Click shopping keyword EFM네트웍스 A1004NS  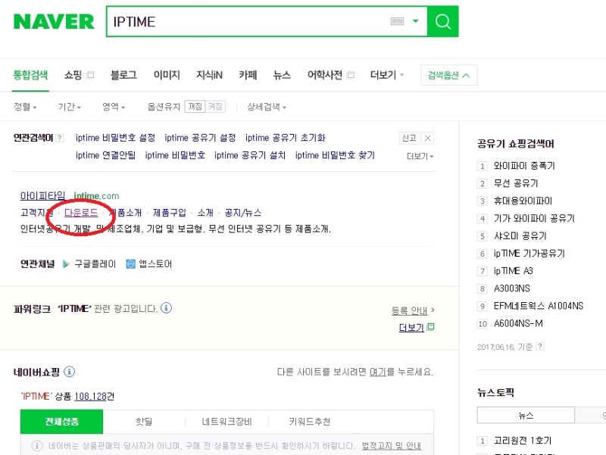tap(539, 306)
